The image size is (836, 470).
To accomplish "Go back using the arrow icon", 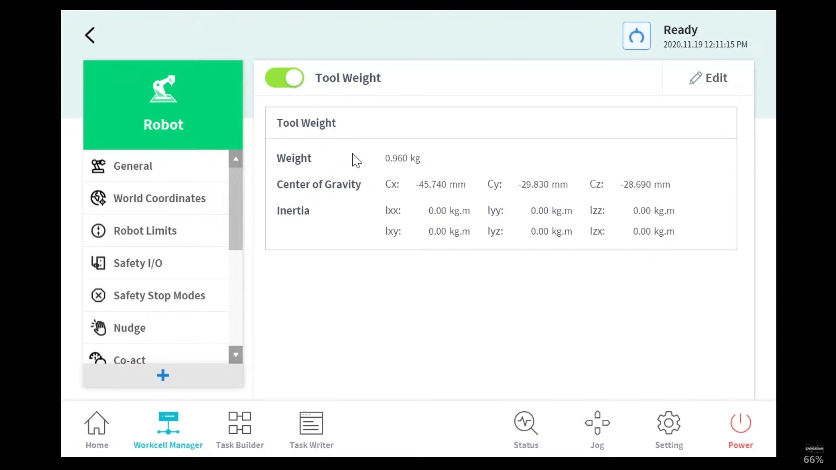I will point(90,35).
